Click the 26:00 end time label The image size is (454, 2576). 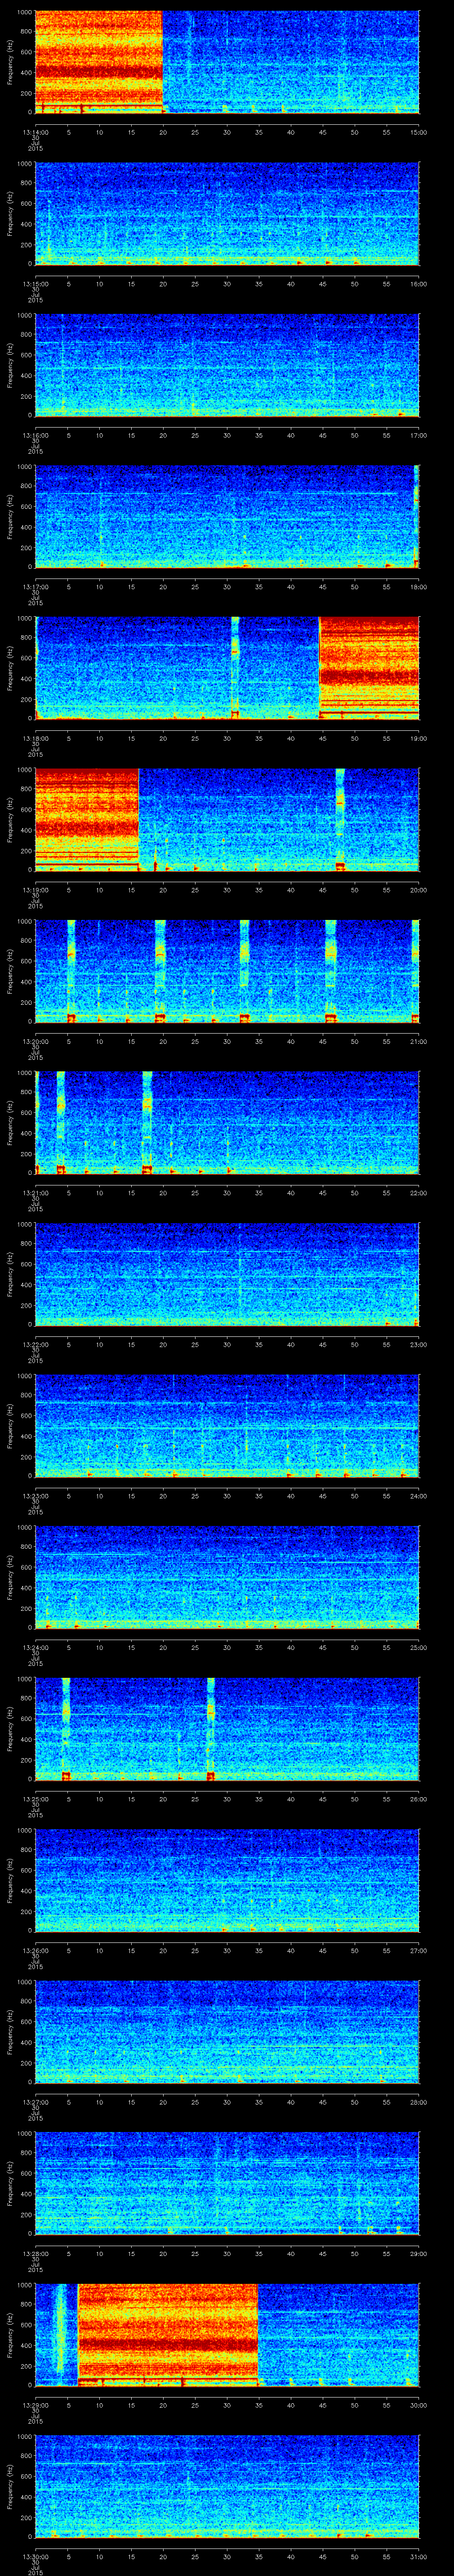[x=418, y=1798]
